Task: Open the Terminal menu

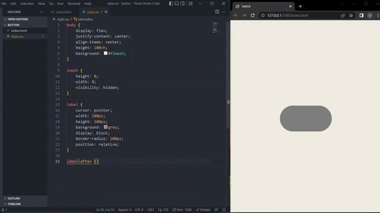Action: (x=74, y=4)
